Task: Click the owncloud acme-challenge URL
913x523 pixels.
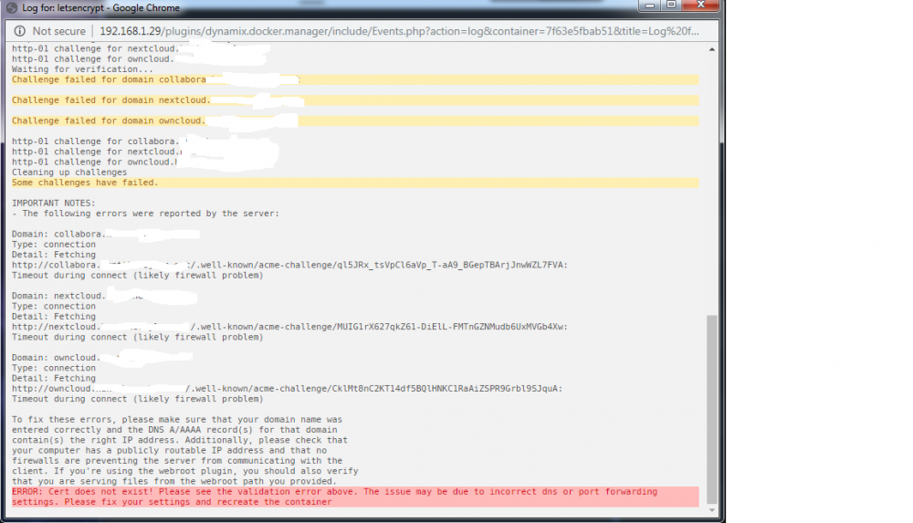Action: (287, 389)
